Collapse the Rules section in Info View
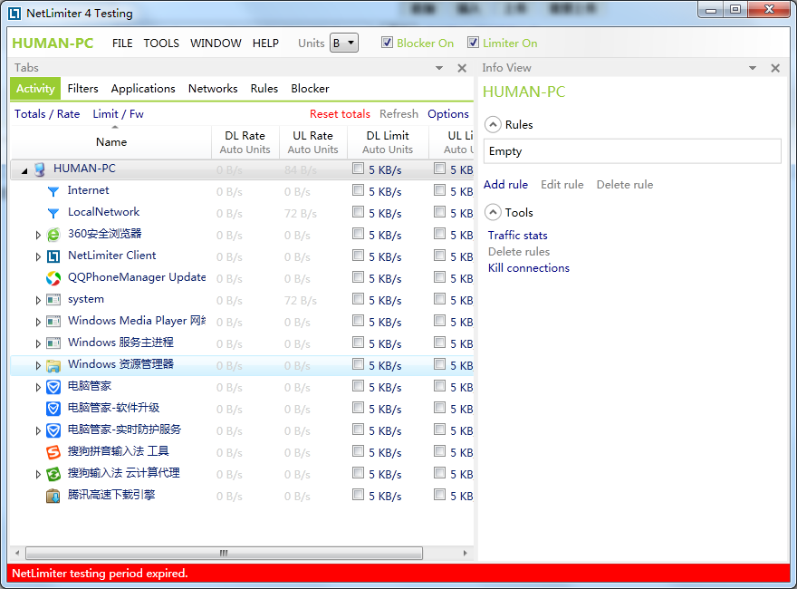 [x=493, y=125]
